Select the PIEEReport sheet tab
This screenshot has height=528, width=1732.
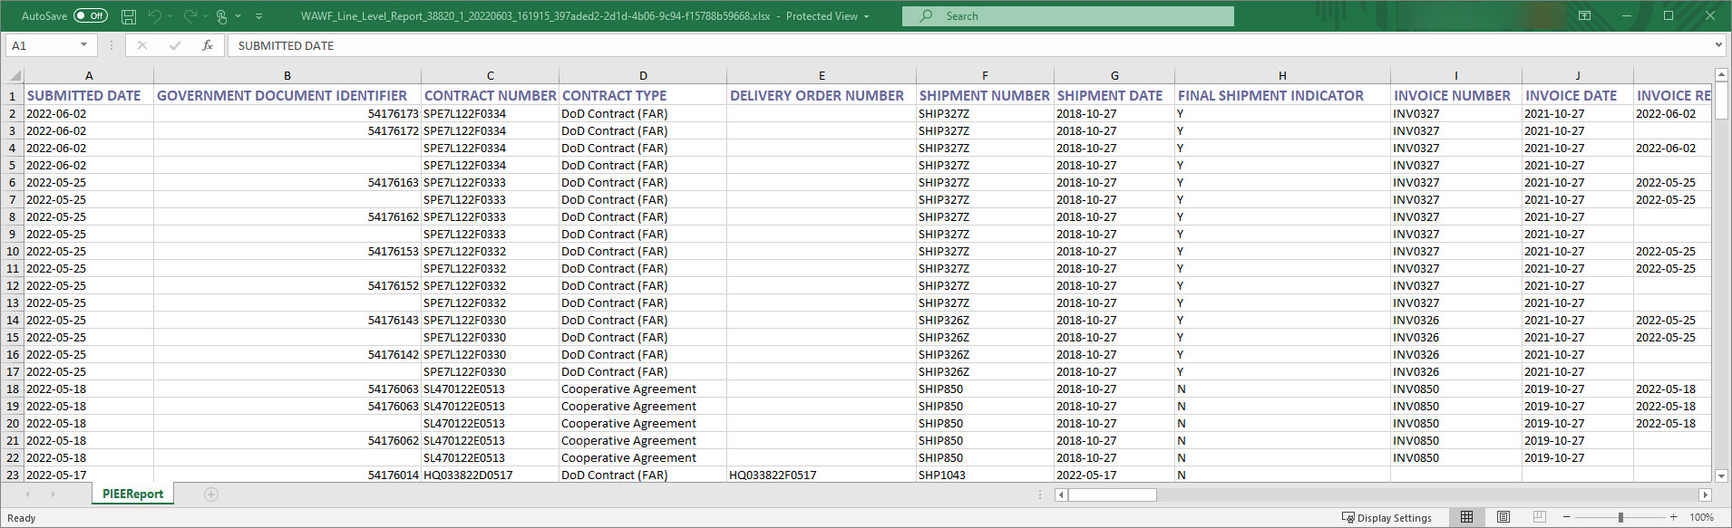click(x=132, y=494)
